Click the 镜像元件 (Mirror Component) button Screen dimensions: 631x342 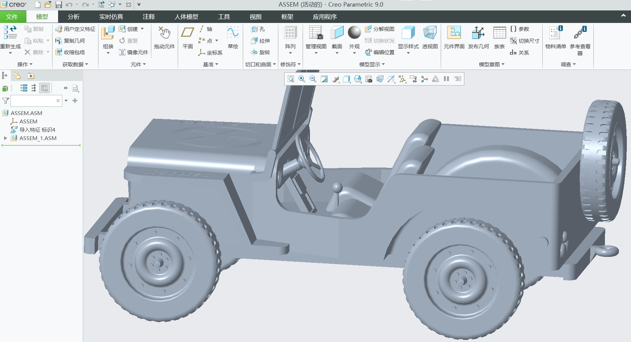click(x=134, y=52)
